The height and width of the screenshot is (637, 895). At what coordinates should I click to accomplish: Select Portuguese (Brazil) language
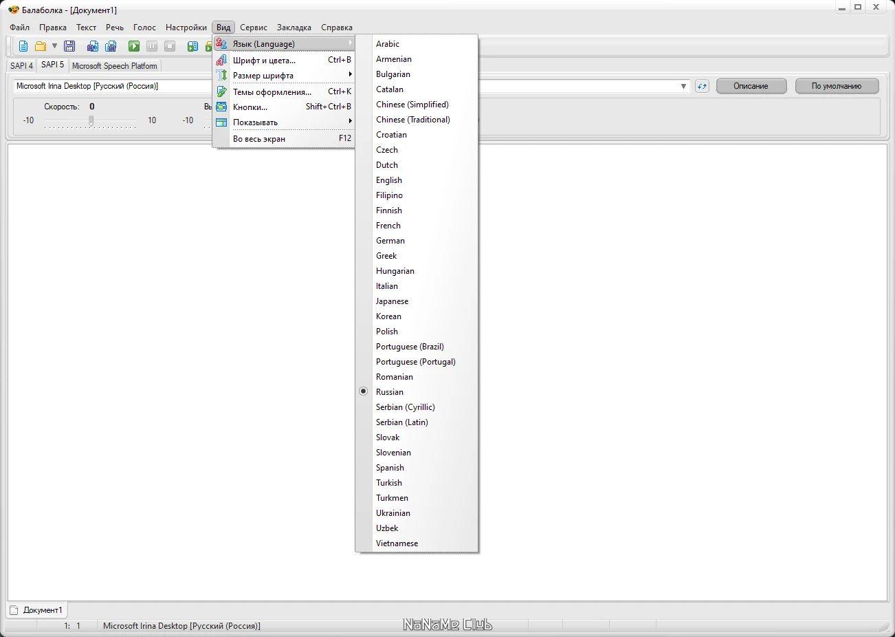(x=417, y=347)
